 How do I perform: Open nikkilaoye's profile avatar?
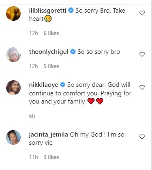[13, 88]
